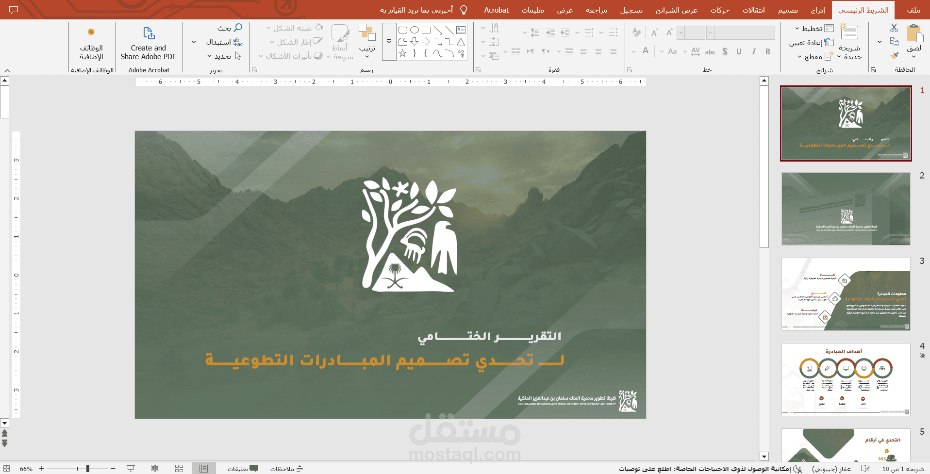Open the Acrobat tab
The width and height of the screenshot is (930, 474).
(x=496, y=10)
